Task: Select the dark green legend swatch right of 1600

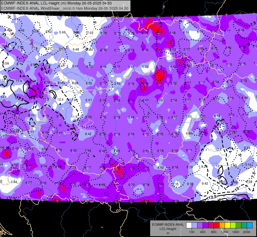Action: pyautogui.click(x=239, y=225)
